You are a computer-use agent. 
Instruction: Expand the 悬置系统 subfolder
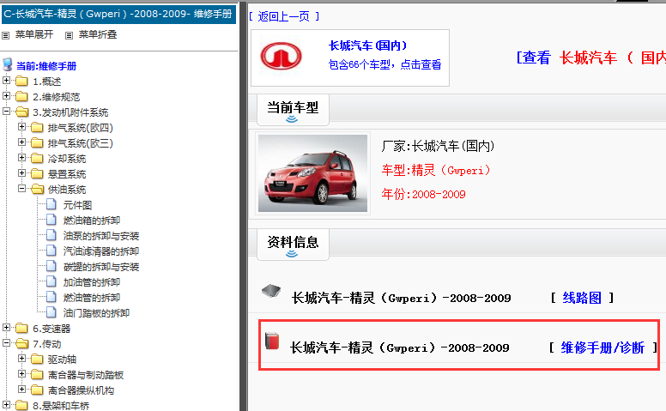pos(21,172)
